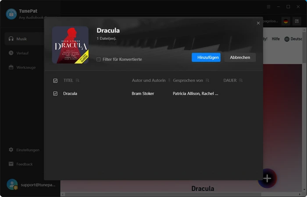307x197 pixels.
Task: Sort by Autor und Autorin column icon
Action: click(169, 80)
